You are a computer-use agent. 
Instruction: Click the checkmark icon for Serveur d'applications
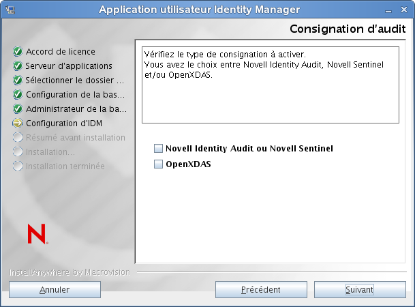click(18, 66)
